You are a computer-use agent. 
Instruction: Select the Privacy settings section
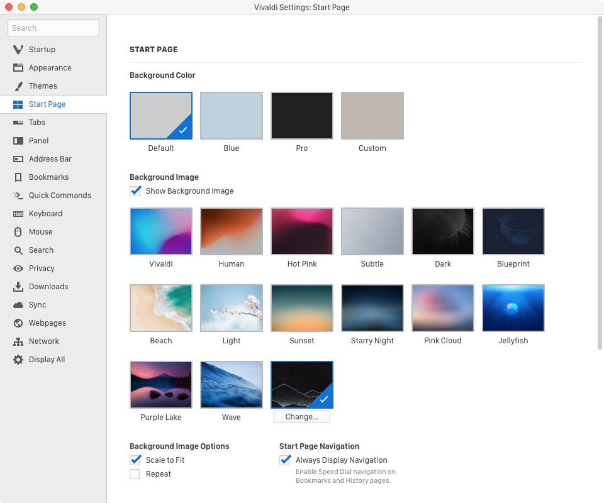point(53,268)
